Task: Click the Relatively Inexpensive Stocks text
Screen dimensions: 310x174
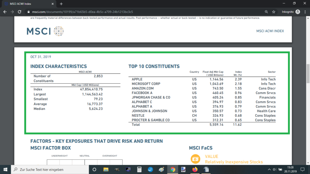Action: pos(234,162)
